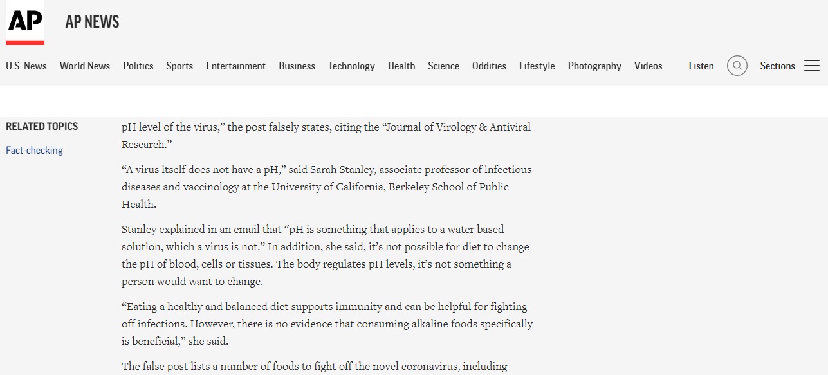Go to U.S. News section
Viewport: 828px width, 375px height.
point(26,66)
